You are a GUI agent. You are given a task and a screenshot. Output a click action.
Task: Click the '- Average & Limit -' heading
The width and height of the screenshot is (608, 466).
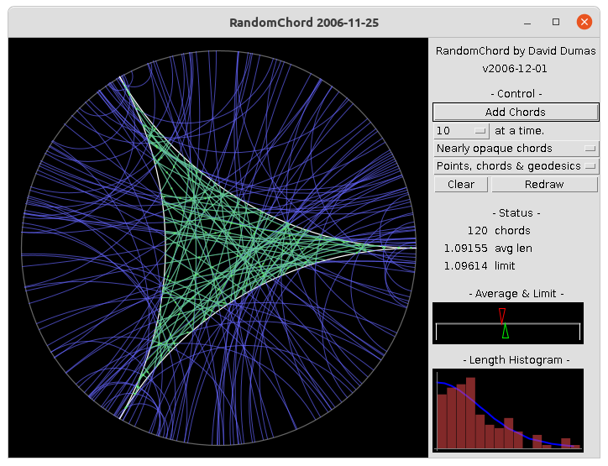click(516, 294)
